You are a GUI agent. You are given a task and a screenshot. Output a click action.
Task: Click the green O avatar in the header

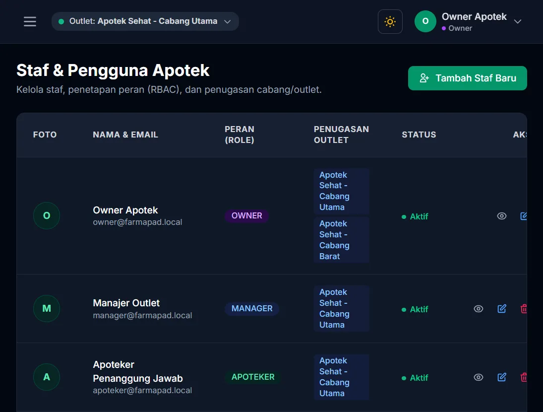coord(425,21)
